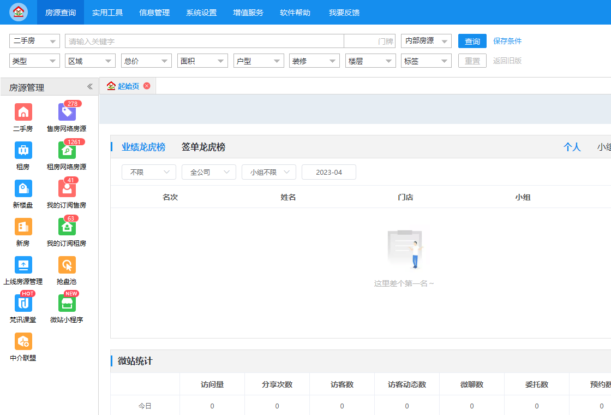Click the 返回旧版 link
The image size is (611, 415).
(507, 61)
